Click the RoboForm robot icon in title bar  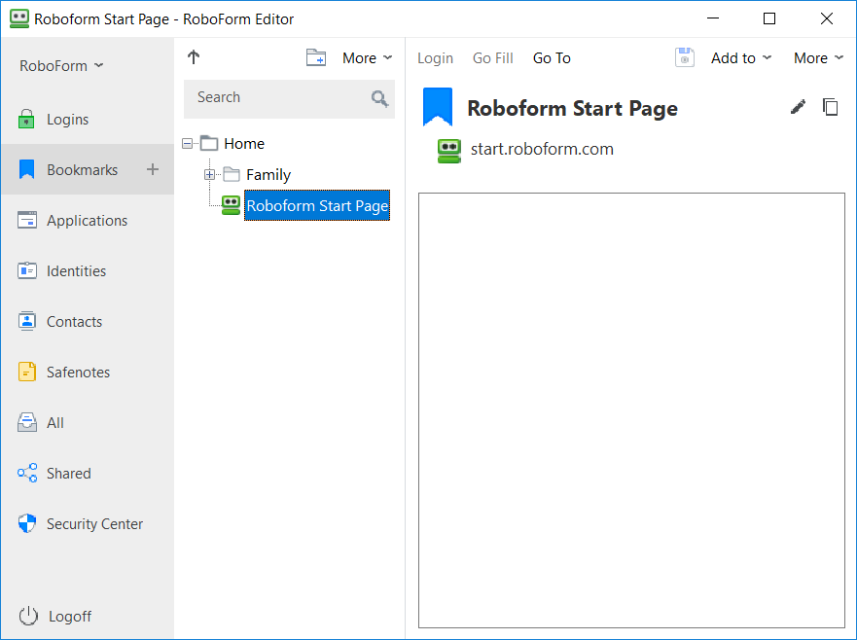tap(19, 18)
